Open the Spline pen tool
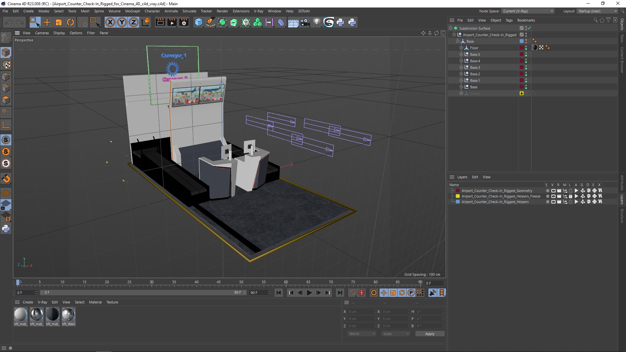 point(211,22)
